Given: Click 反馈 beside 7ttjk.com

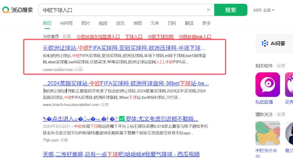Looking at the screenshot, I should pyautogui.click(x=64, y=140).
